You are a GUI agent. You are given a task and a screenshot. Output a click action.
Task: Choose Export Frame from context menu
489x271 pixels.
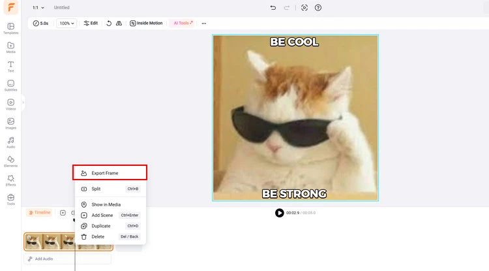point(110,172)
